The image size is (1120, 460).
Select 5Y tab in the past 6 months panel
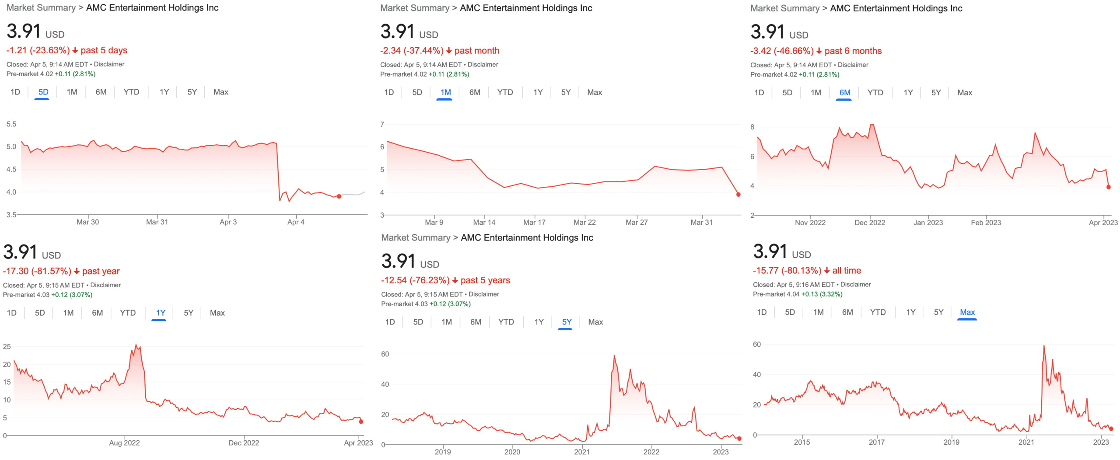[936, 93]
